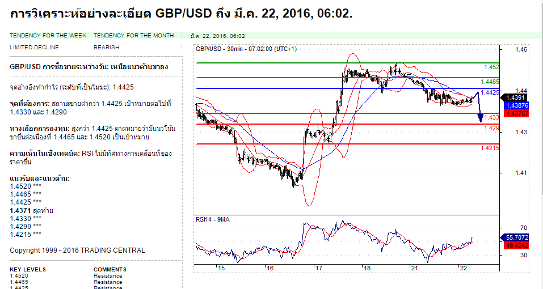The image size is (543, 289).
Task: Click date marker 18 on time axis
Action: pos(367,268)
